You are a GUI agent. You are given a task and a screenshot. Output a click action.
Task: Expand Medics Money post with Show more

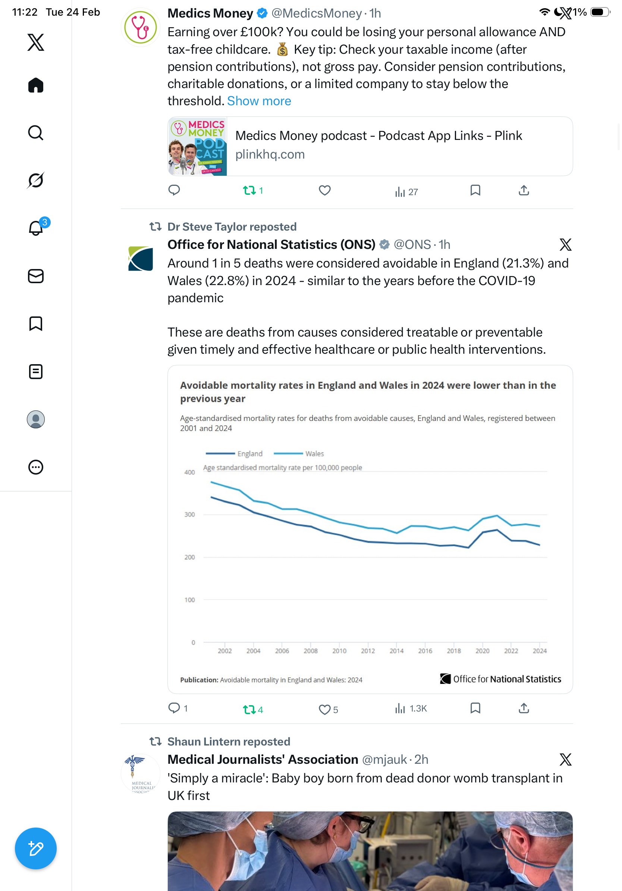(x=259, y=101)
